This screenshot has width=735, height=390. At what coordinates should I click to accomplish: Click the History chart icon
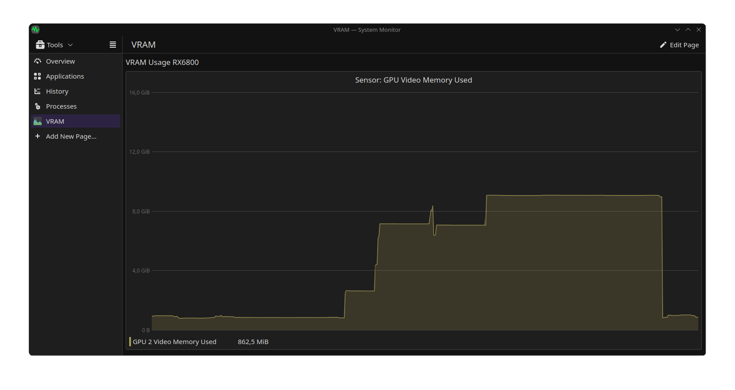pos(38,91)
